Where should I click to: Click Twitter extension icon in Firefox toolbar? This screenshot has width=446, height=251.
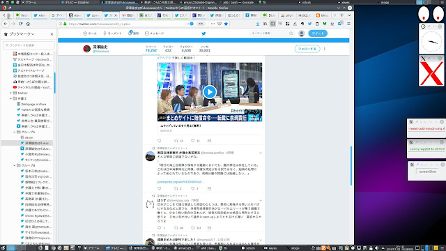click(309, 24)
